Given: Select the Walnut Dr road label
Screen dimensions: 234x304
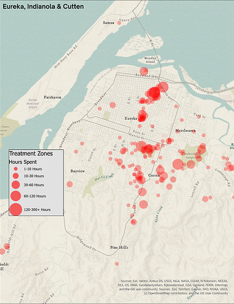Looking at the screenshot, I should (133, 211).
